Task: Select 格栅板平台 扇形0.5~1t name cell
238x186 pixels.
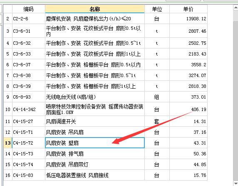Action: (95, 75)
